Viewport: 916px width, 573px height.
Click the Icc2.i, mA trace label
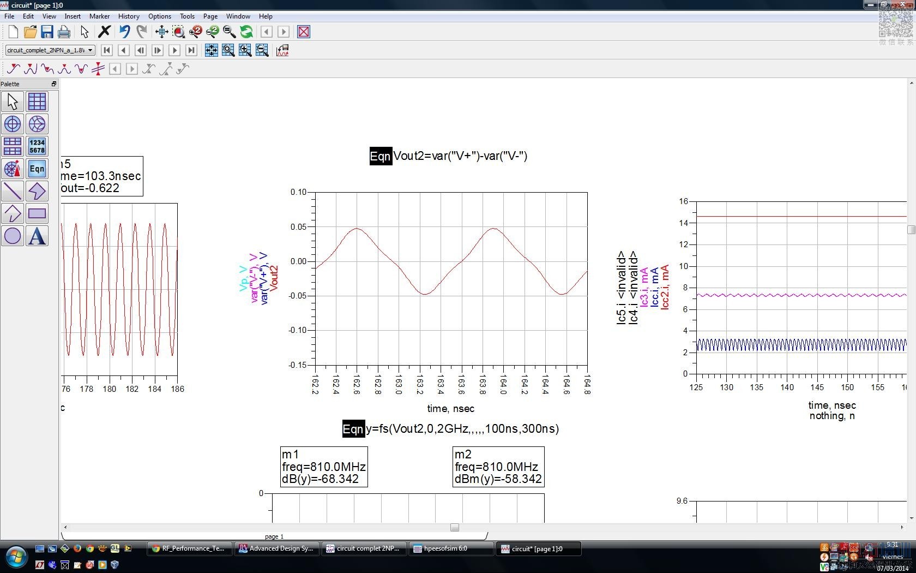[665, 288]
